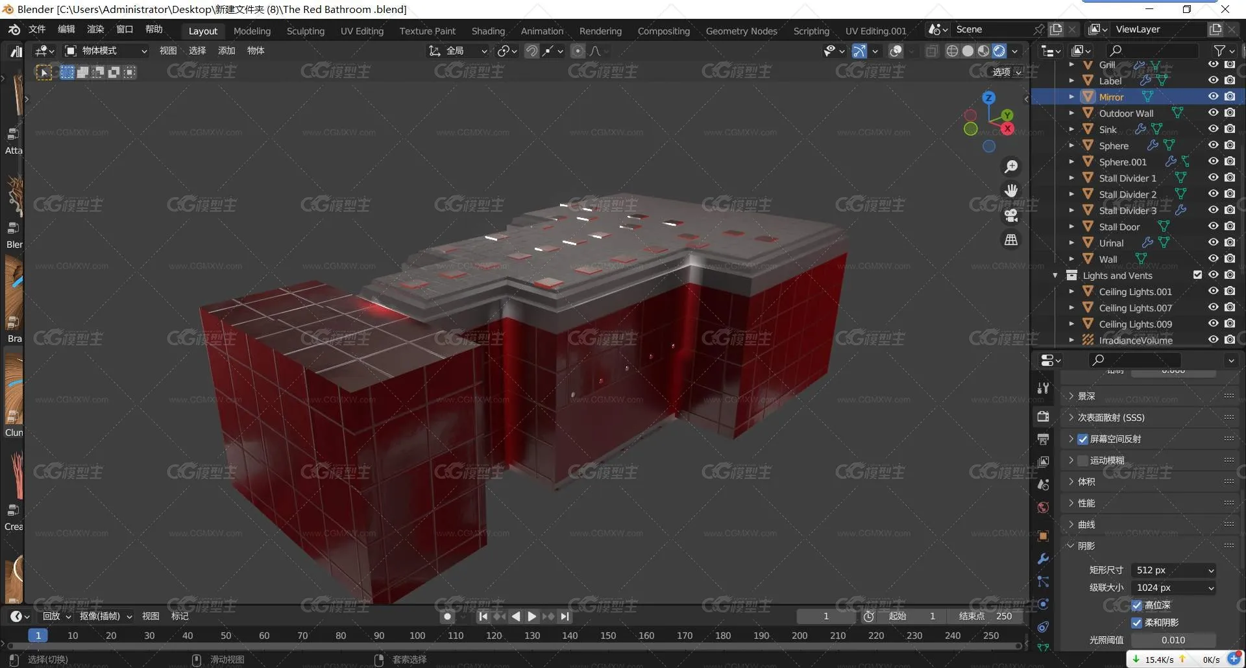Expand the Sink object in the outliner
This screenshot has height=668, width=1246.
click(1071, 130)
